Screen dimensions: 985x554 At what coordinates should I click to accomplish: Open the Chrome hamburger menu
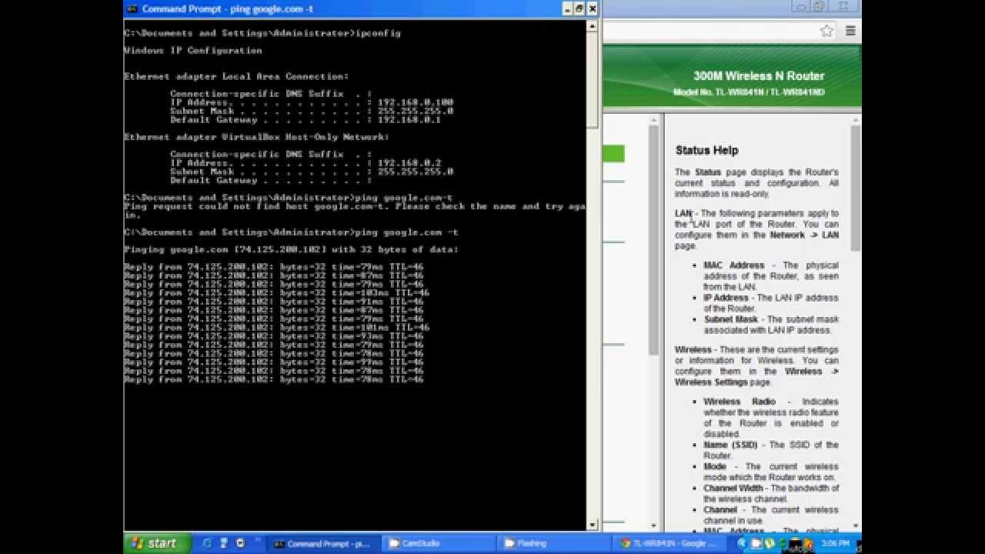850,31
